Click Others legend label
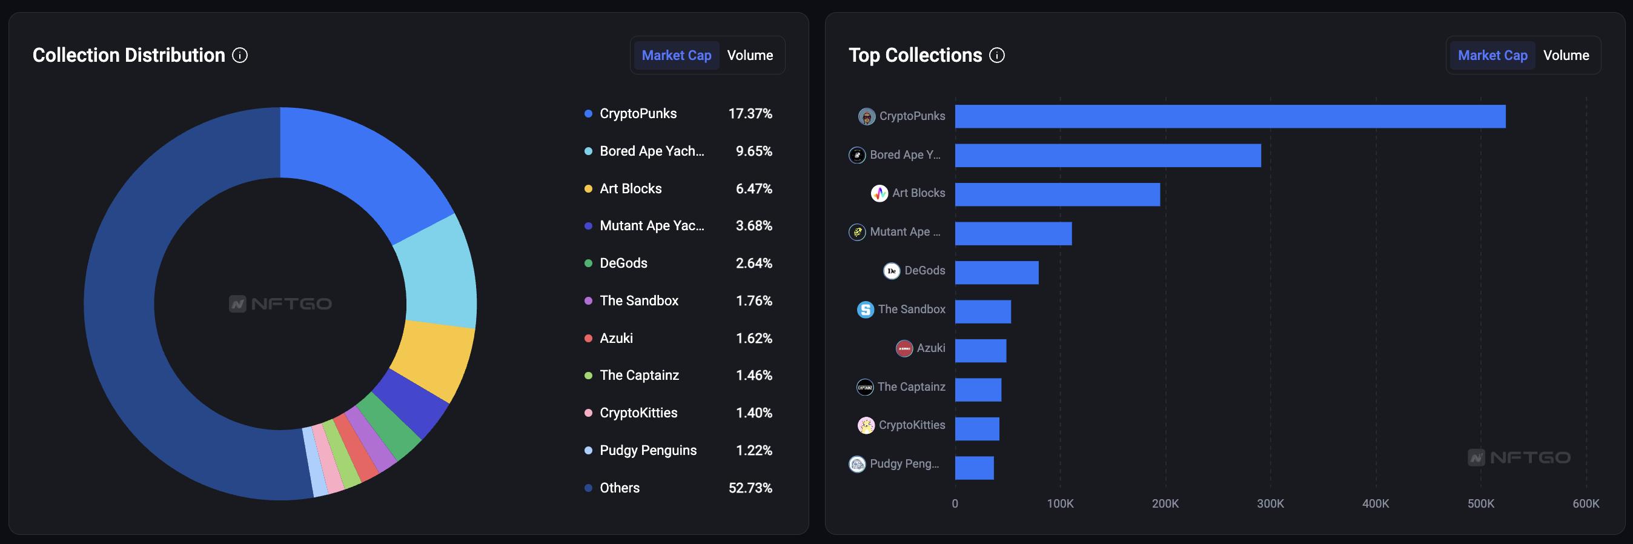 click(620, 488)
